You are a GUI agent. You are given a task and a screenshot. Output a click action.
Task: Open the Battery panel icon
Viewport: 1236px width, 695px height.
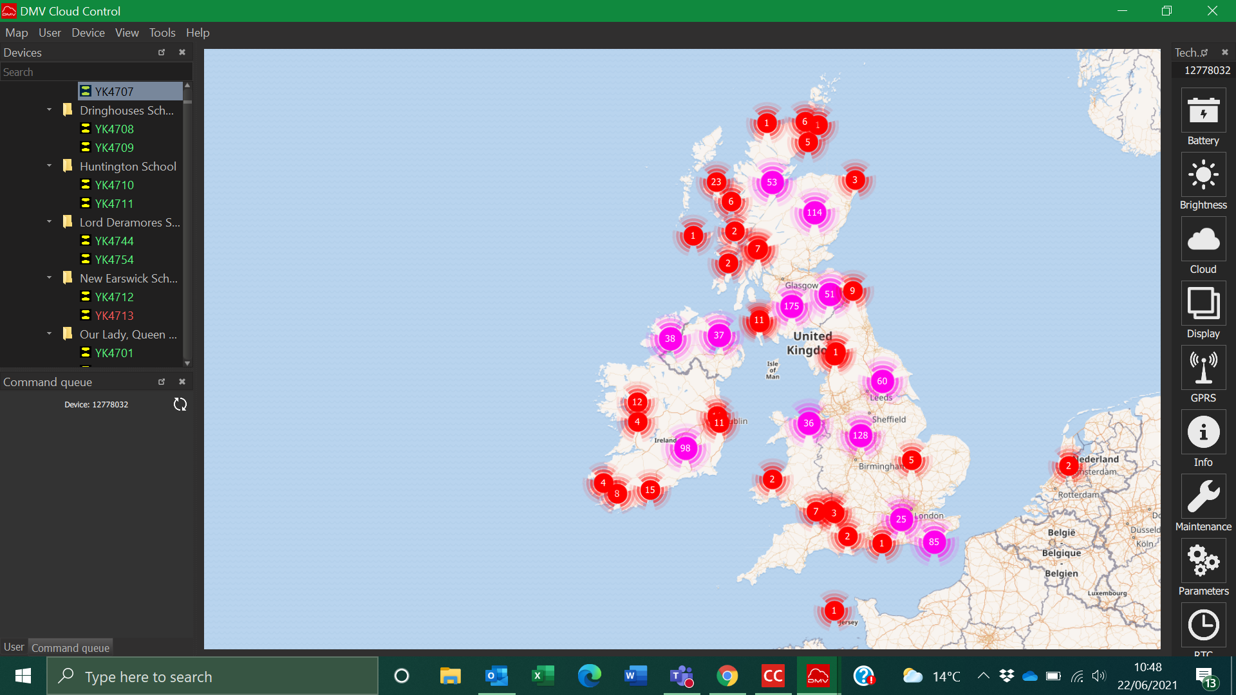pyautogui.click(x=1203, y=111)
